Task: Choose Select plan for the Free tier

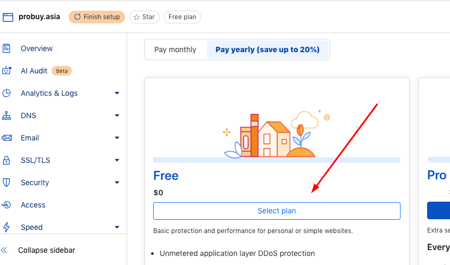Action: coord(277,211)
